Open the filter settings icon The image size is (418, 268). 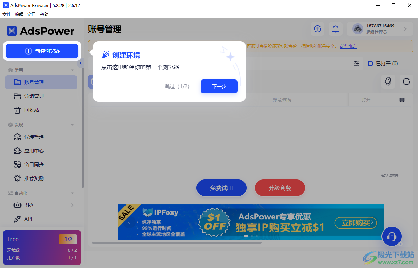[x=356, y=64]
